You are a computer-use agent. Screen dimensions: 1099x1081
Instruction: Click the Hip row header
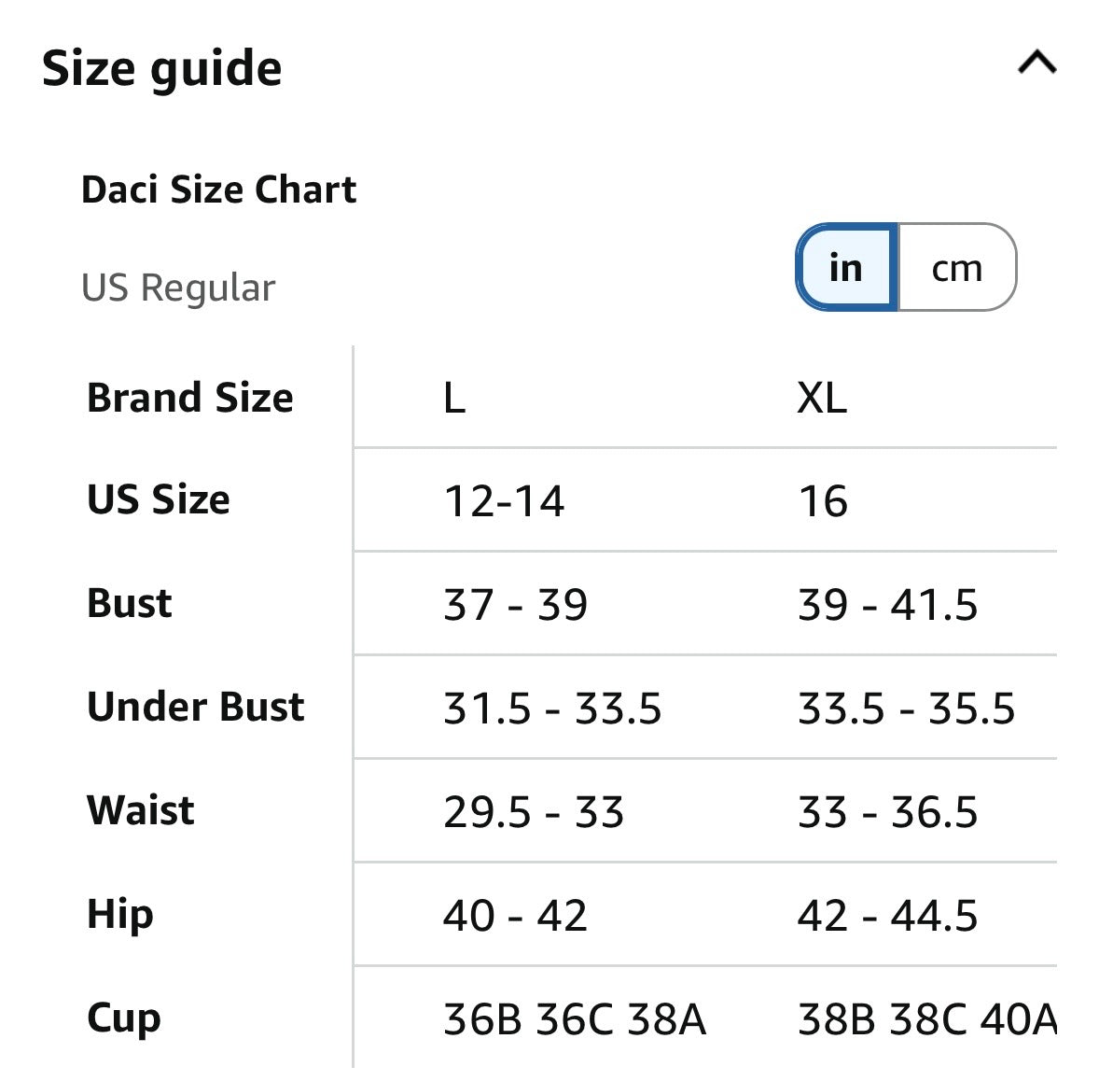[119, 915]
